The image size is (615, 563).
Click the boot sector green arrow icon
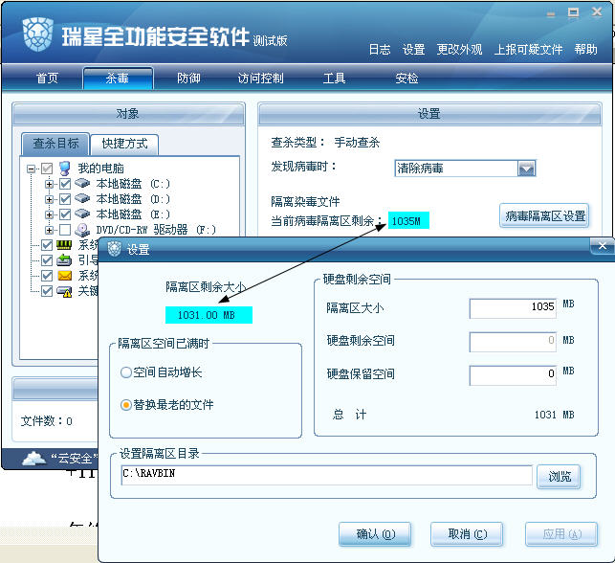pos(64,259)
